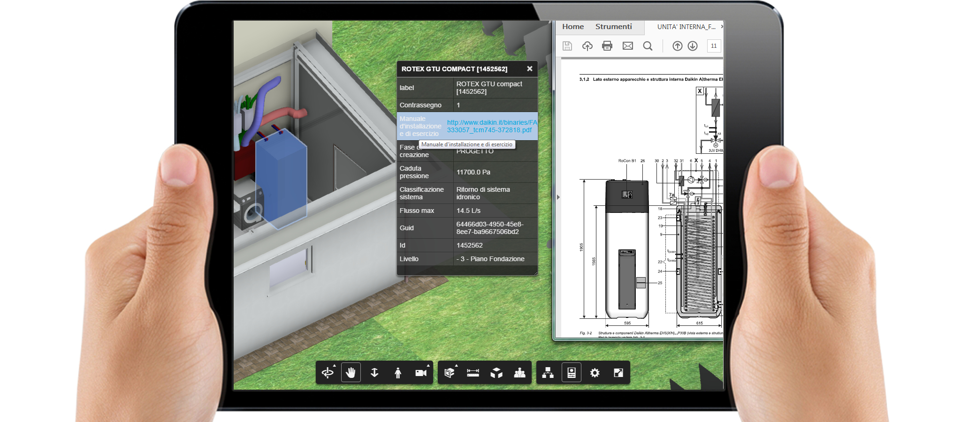This screenshot has height=422, width=961.
Task: Switch to the Strumenti tab
Action: point(613,27)
